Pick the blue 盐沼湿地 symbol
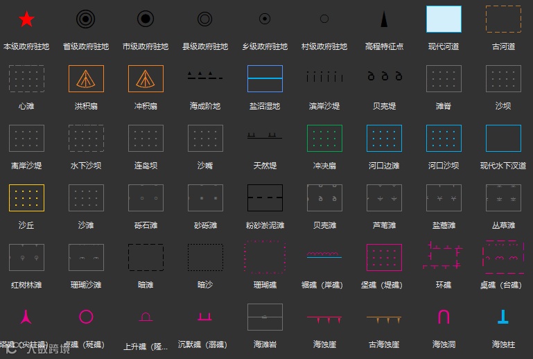This screenshot has width=533, height=359. pos(265,78)
